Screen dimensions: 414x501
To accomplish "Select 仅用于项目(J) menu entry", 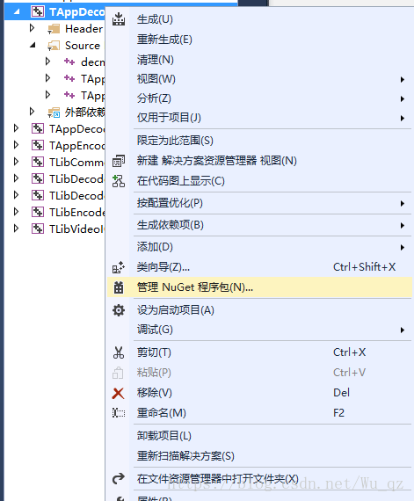I will [x=259, y=118].
